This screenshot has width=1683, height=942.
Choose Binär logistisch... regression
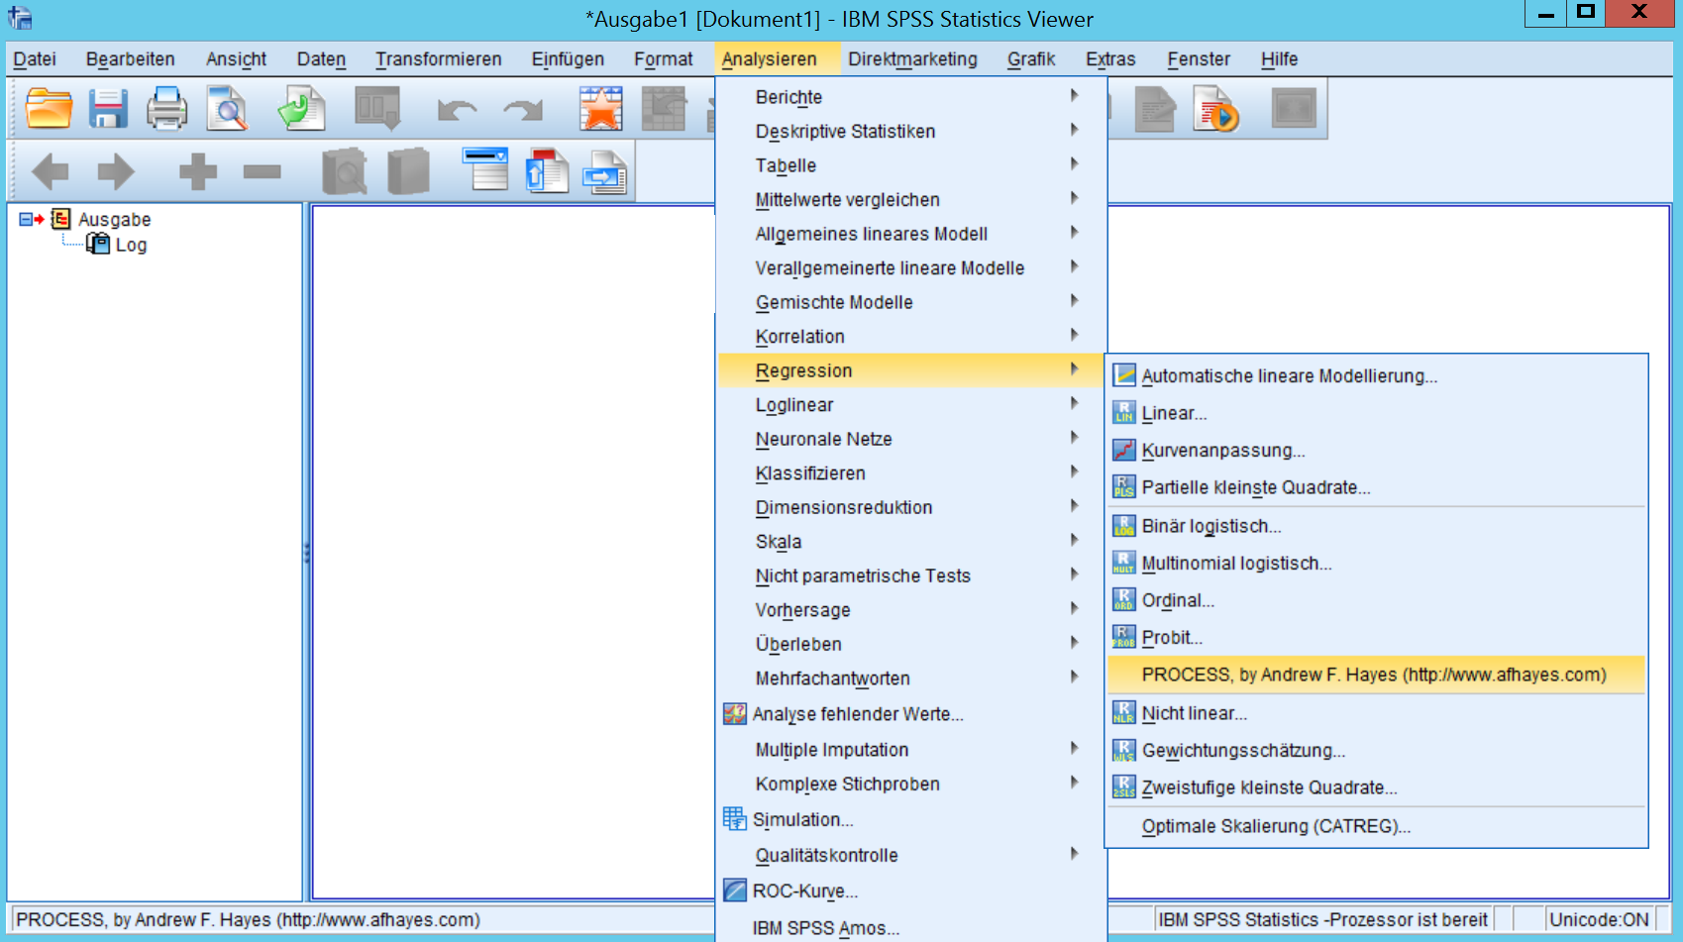coord(1376,526)
